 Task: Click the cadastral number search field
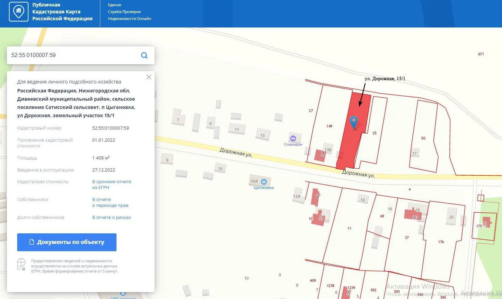72,55
